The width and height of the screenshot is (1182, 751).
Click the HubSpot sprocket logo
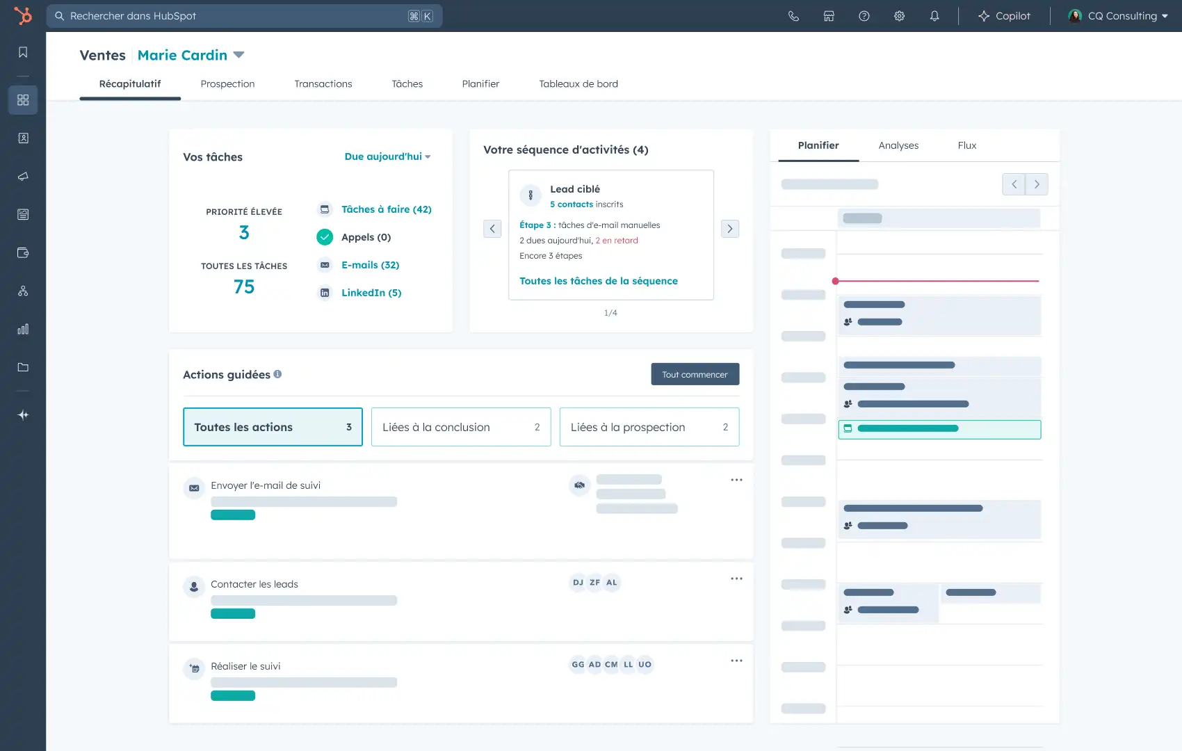[23, 15]
